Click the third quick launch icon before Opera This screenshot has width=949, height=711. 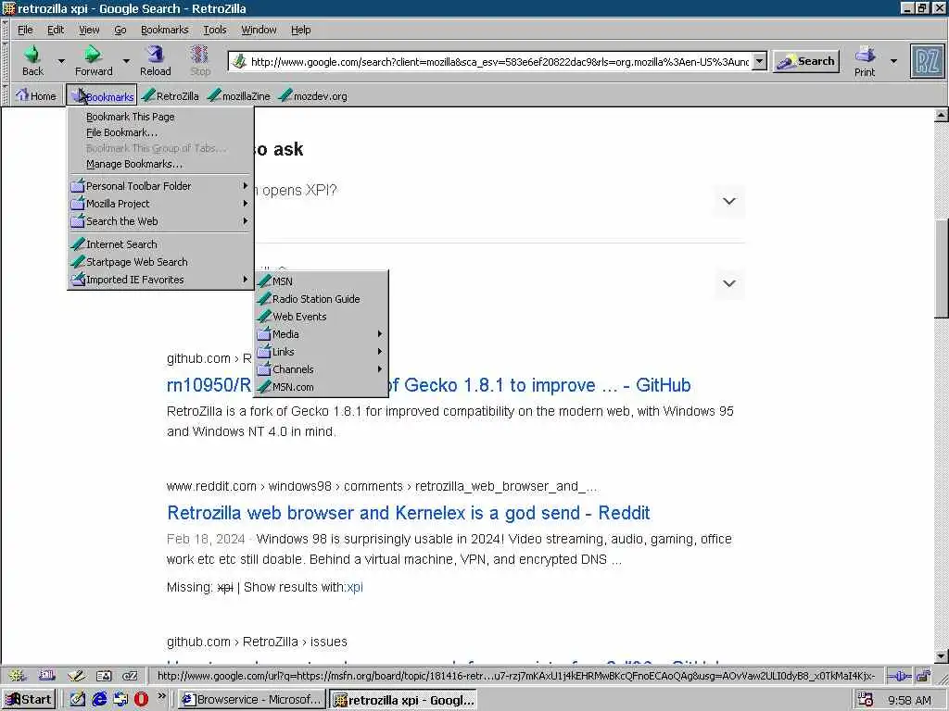click(x=120, y=700)
